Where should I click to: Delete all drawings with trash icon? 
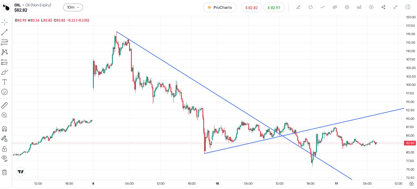point(4,172)
